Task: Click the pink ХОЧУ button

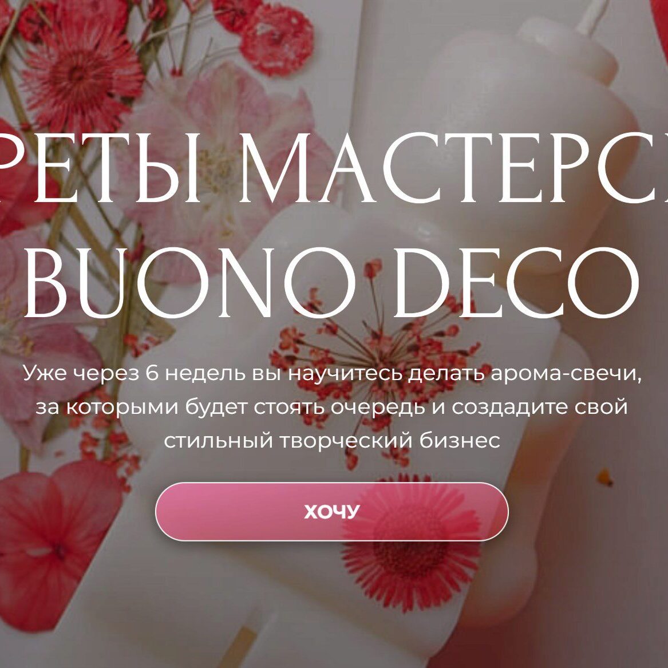Action: tap(331, 511)
